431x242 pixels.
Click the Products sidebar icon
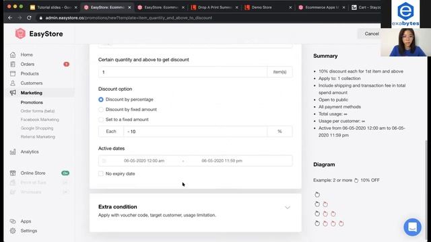coord(13,73)
